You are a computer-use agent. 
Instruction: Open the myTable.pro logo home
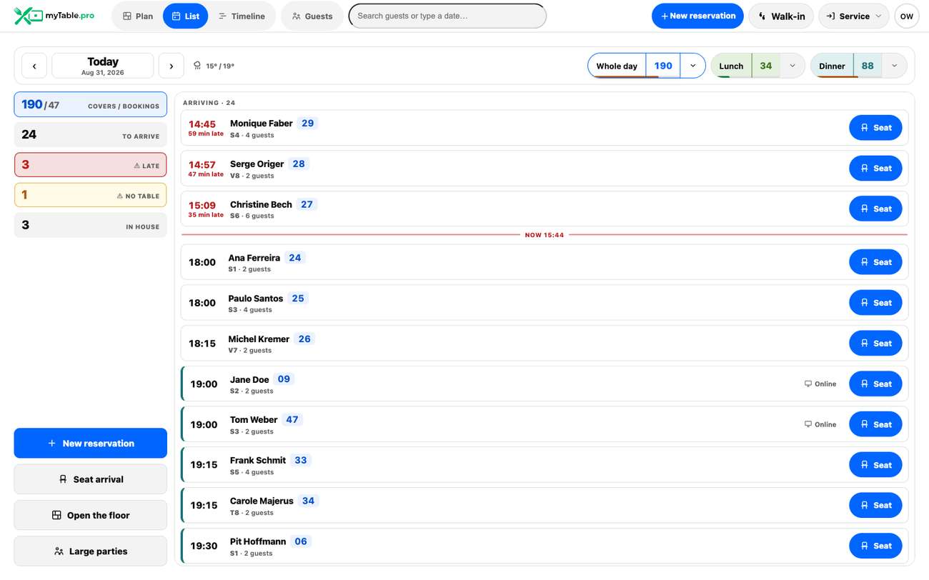click(x=54, y=16)
